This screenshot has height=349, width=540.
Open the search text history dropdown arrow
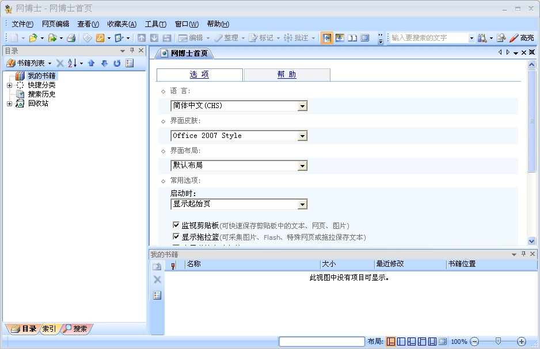(471, 38)
